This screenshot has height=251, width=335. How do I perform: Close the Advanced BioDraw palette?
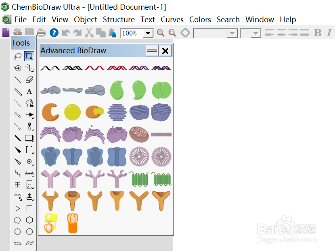(x=165, y=51)
